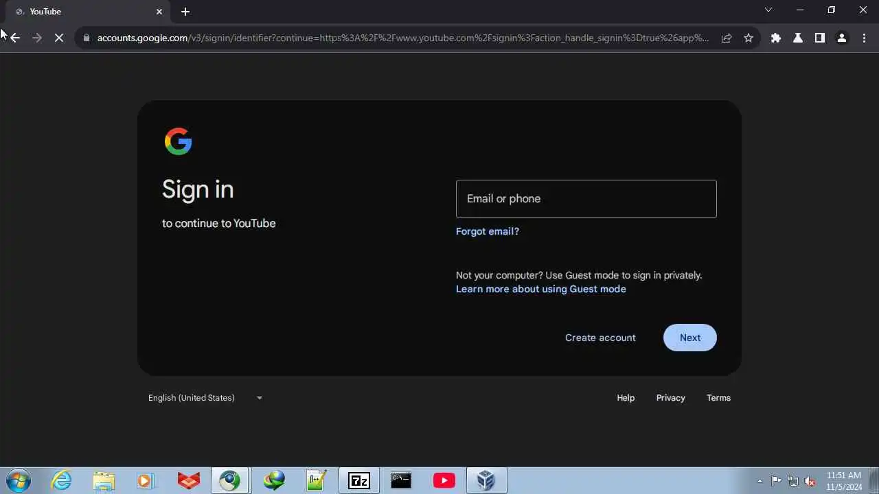Viewport: 879px width, 494px height.
Task: Open YouTube taskbar icon
Action: tap(444, 480)
